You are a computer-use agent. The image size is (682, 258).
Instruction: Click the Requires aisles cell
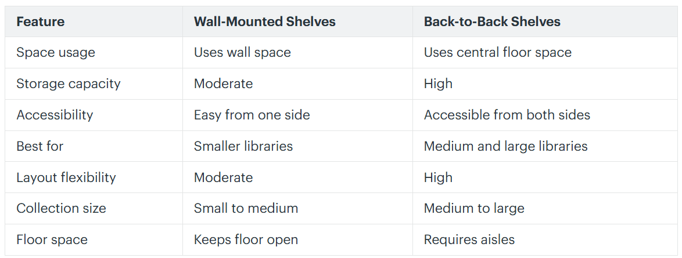[x=469, y=239]
